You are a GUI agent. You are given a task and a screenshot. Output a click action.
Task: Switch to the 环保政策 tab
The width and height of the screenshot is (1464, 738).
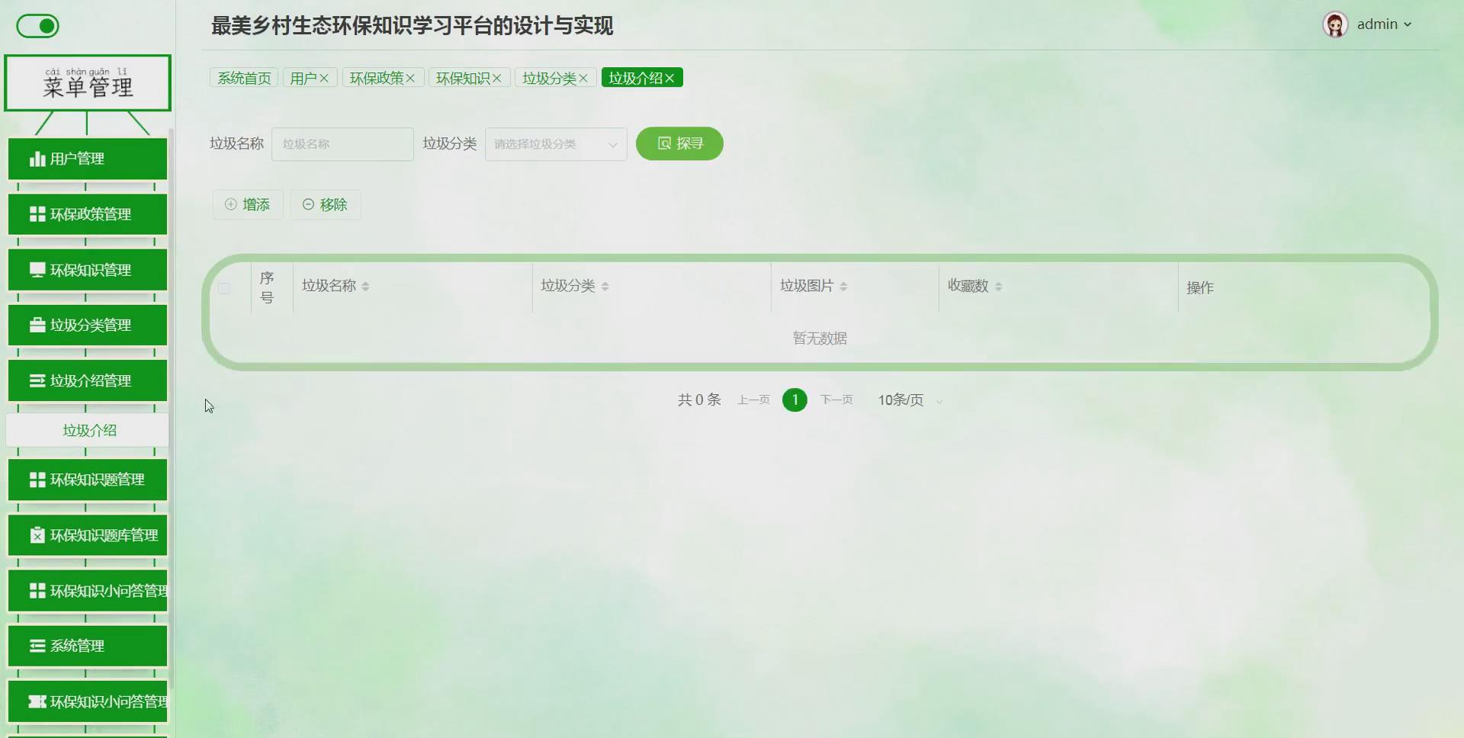pyautogui.click(x=377, y=78)
